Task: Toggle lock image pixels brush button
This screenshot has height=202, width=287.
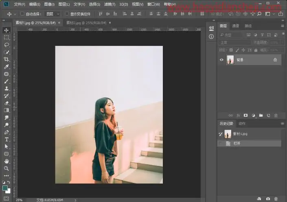Action: (237, 50)
